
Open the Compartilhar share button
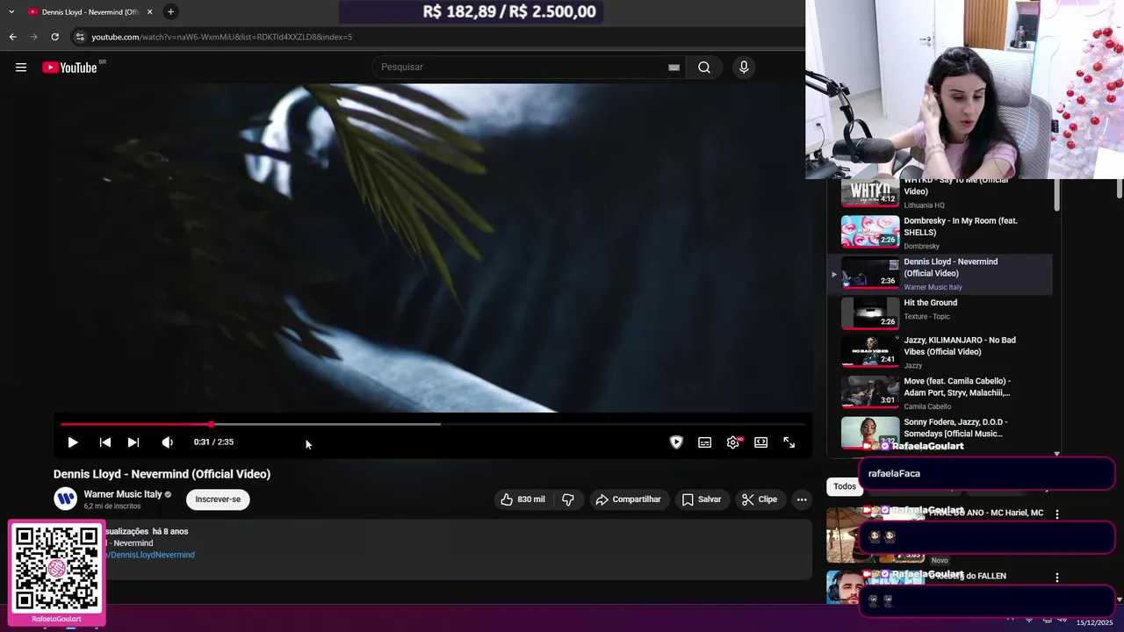(629, 499)
